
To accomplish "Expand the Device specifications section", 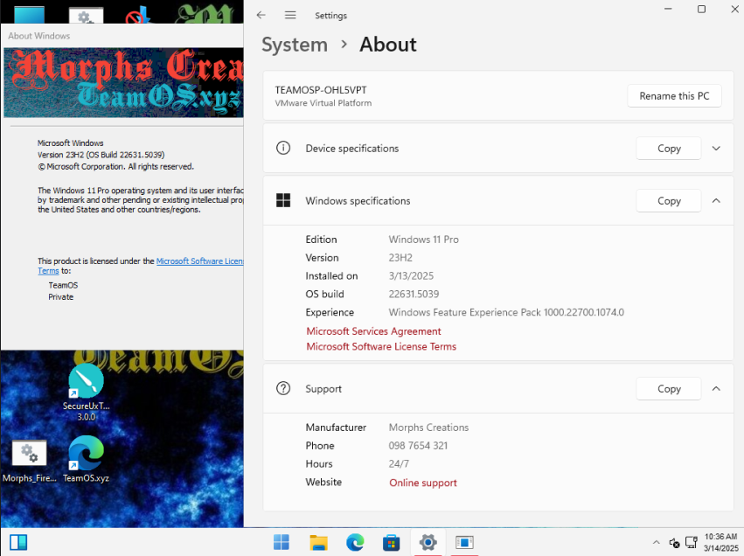I will point(717,149).
